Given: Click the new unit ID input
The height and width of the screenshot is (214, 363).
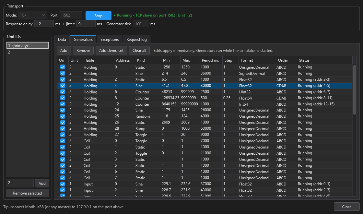Looking at the screenshot, I should point(20,183).
